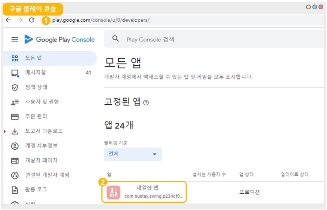327x210 pixels.
Task: Click the search magnifier icon
Action: (115, 39)
